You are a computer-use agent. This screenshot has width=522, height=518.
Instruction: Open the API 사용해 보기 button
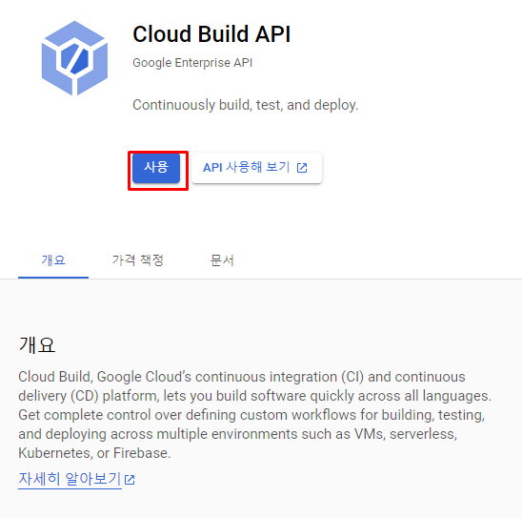[256, 168]
